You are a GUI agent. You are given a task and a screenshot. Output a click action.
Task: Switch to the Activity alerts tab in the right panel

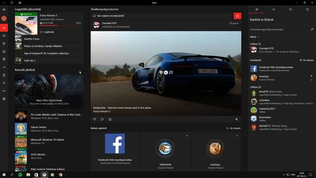[x=307, y=9]
